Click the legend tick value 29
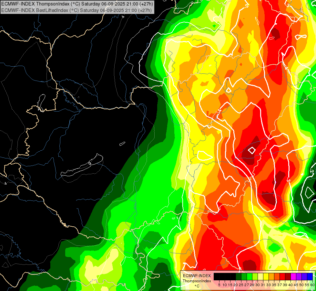 [252, 285]
